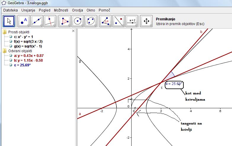
Task: Select the New Point tool
Action: [x=24, y=21]
